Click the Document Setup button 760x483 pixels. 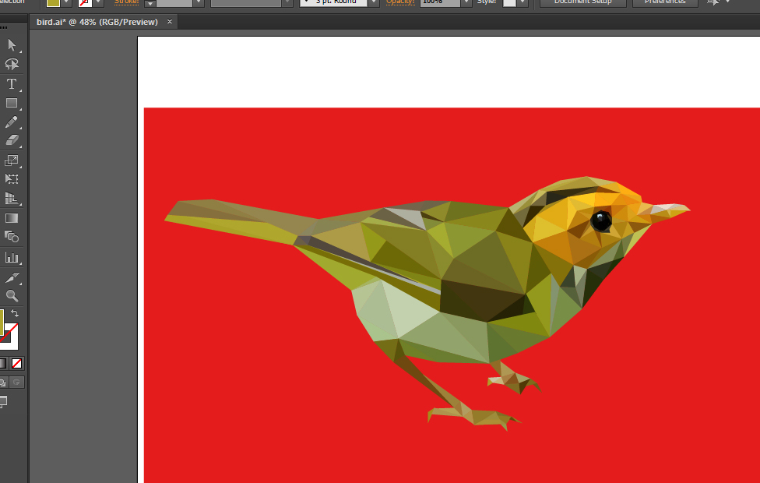(583, 2)
